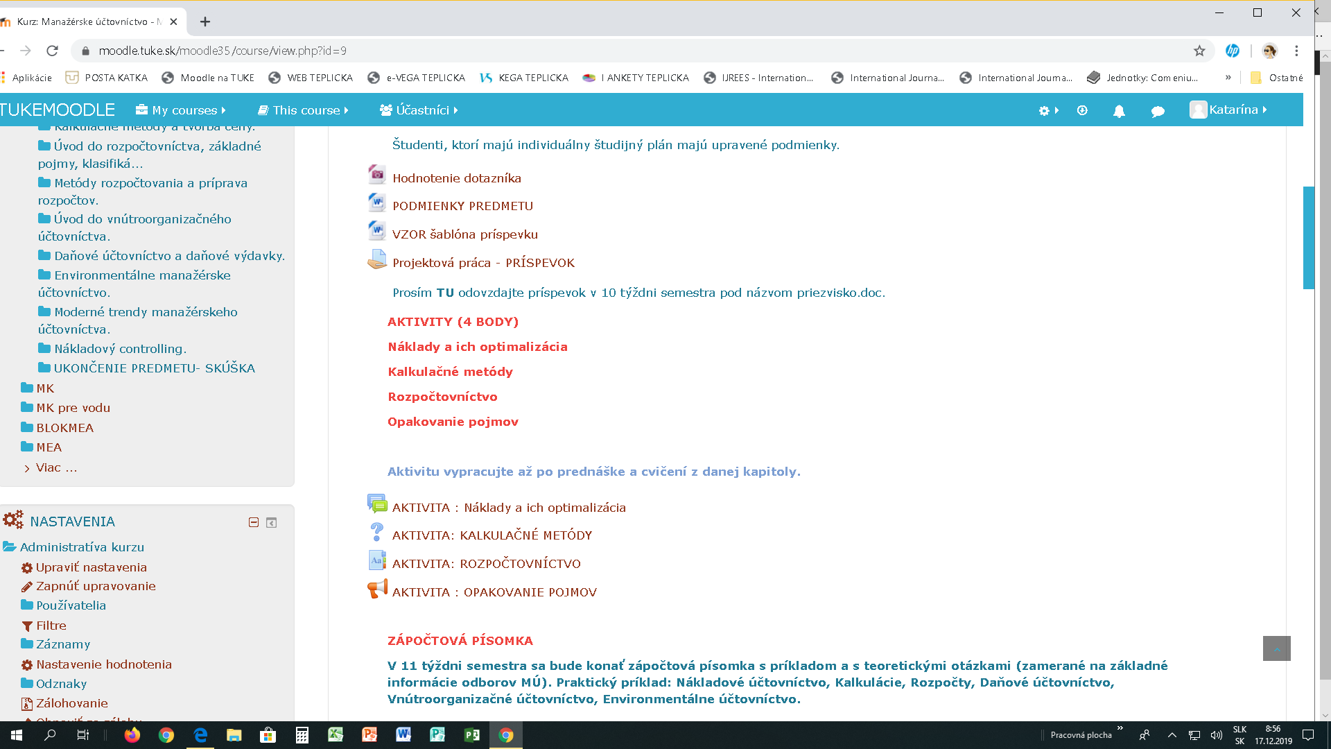
Task: Bookmark this page with the star icon
Action: (1199, 51)
